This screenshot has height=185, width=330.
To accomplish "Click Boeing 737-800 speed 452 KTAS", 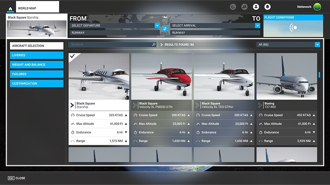I will 304,115.
